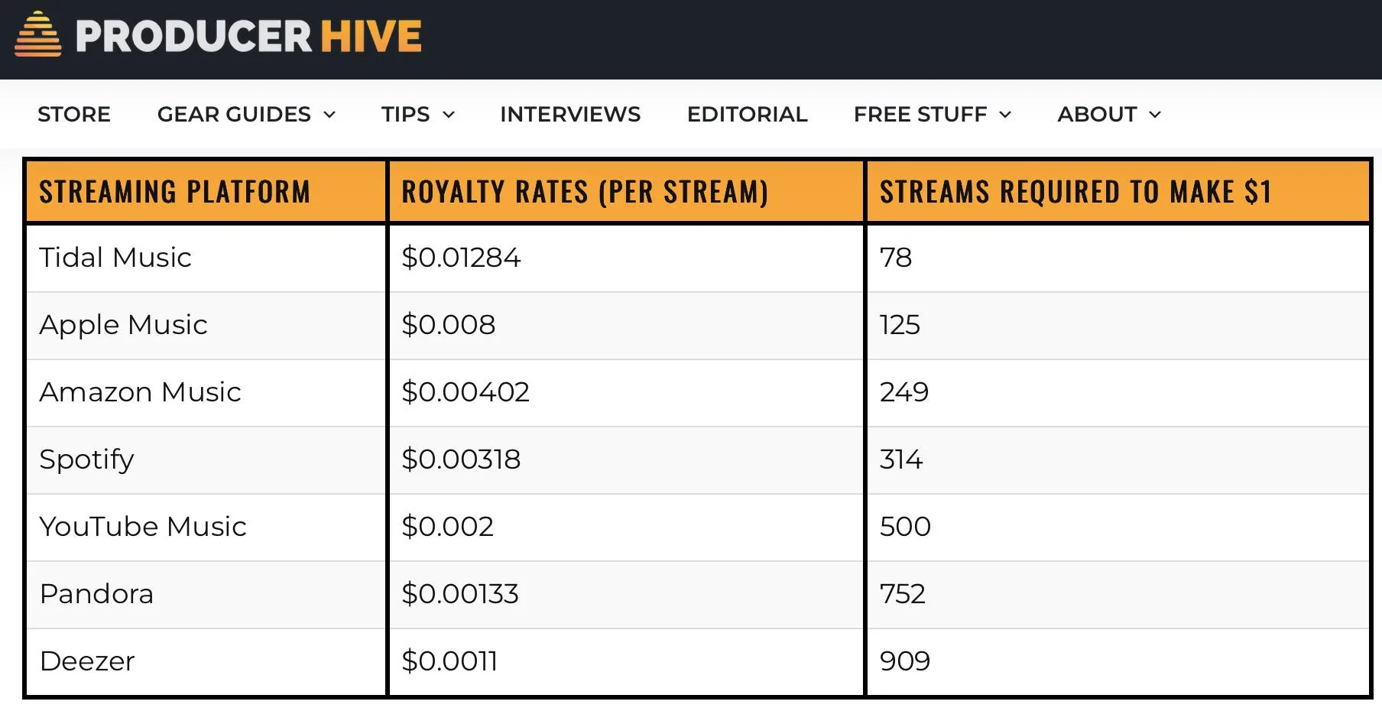Open the STORE menu item
Image resolution: width=1382 pixels, height=711 pixels.
click(74, 114)
